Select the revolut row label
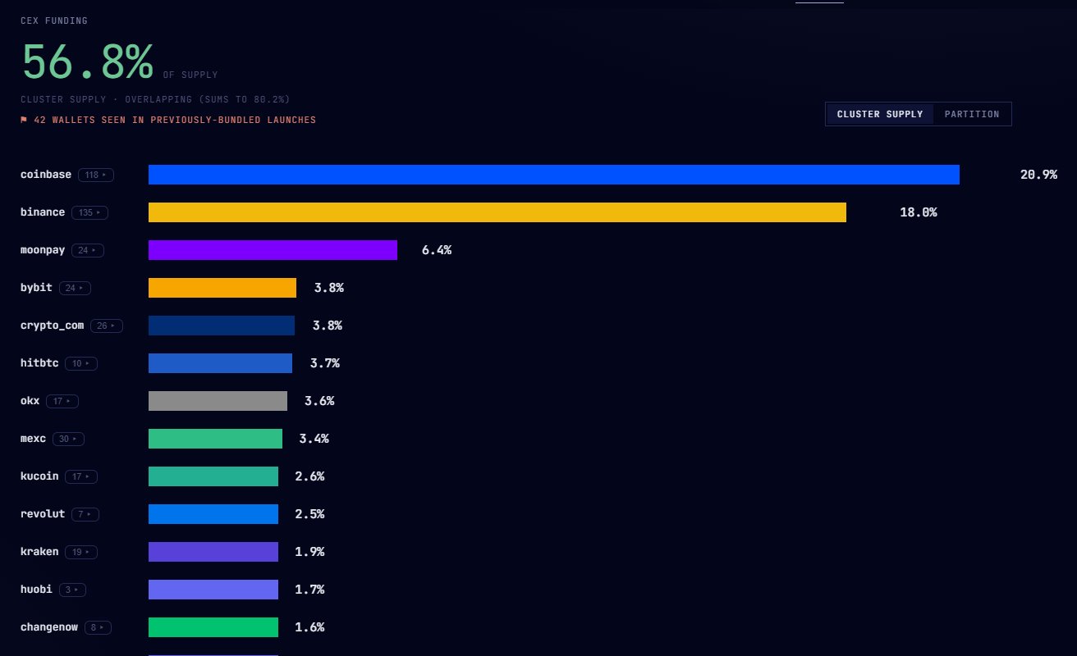This screenshot has height=656, width=1077. [43, 514]
